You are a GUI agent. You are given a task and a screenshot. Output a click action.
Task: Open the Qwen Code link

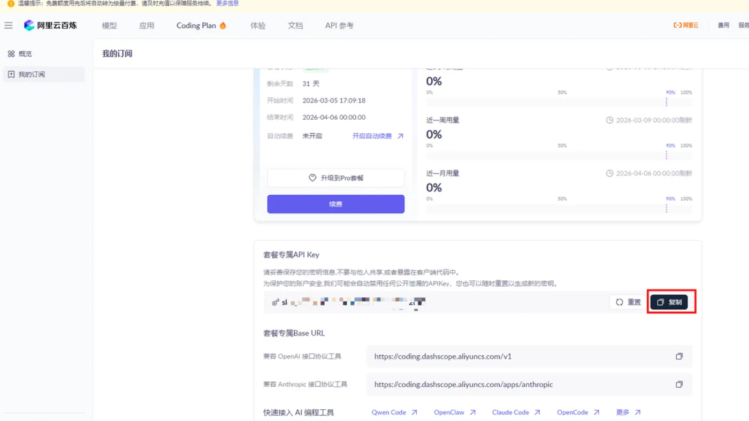coord(394,412)
